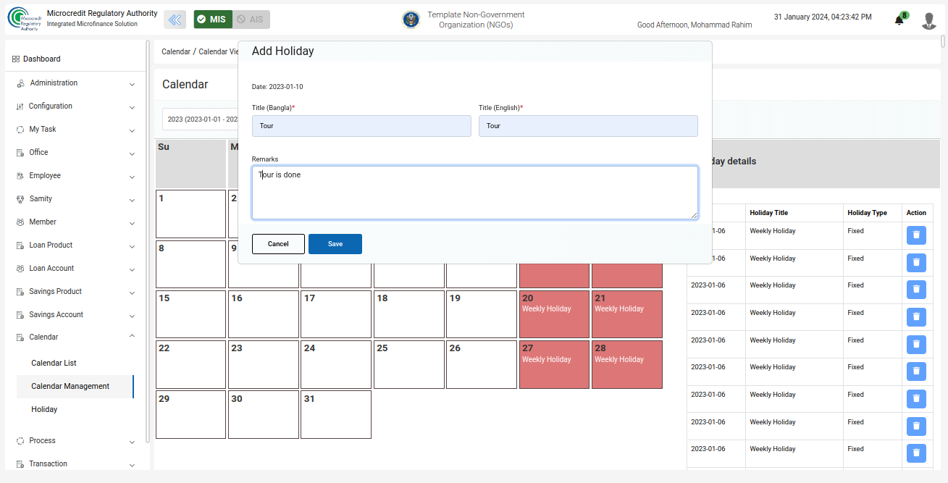Open the user profile avatar

929,20
